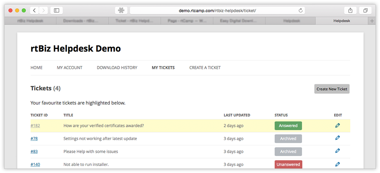Reload page with refresh icon
Screen dimensions: 380x173
pyautogui.click(x=300, y=10)
